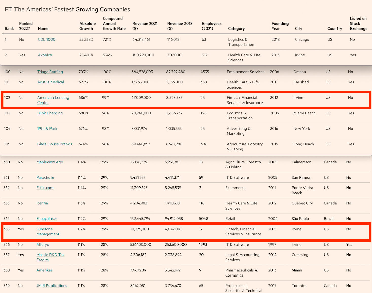The width and height of the screenshot is (372, 293).
Task: Open the Axonics company link
Action: 45,55
